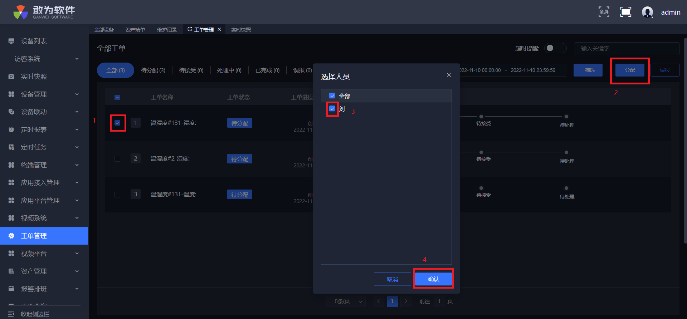687x319 pixels.
Task: Close the 选择人员 dialog
Action: click(x=449, y=75)
